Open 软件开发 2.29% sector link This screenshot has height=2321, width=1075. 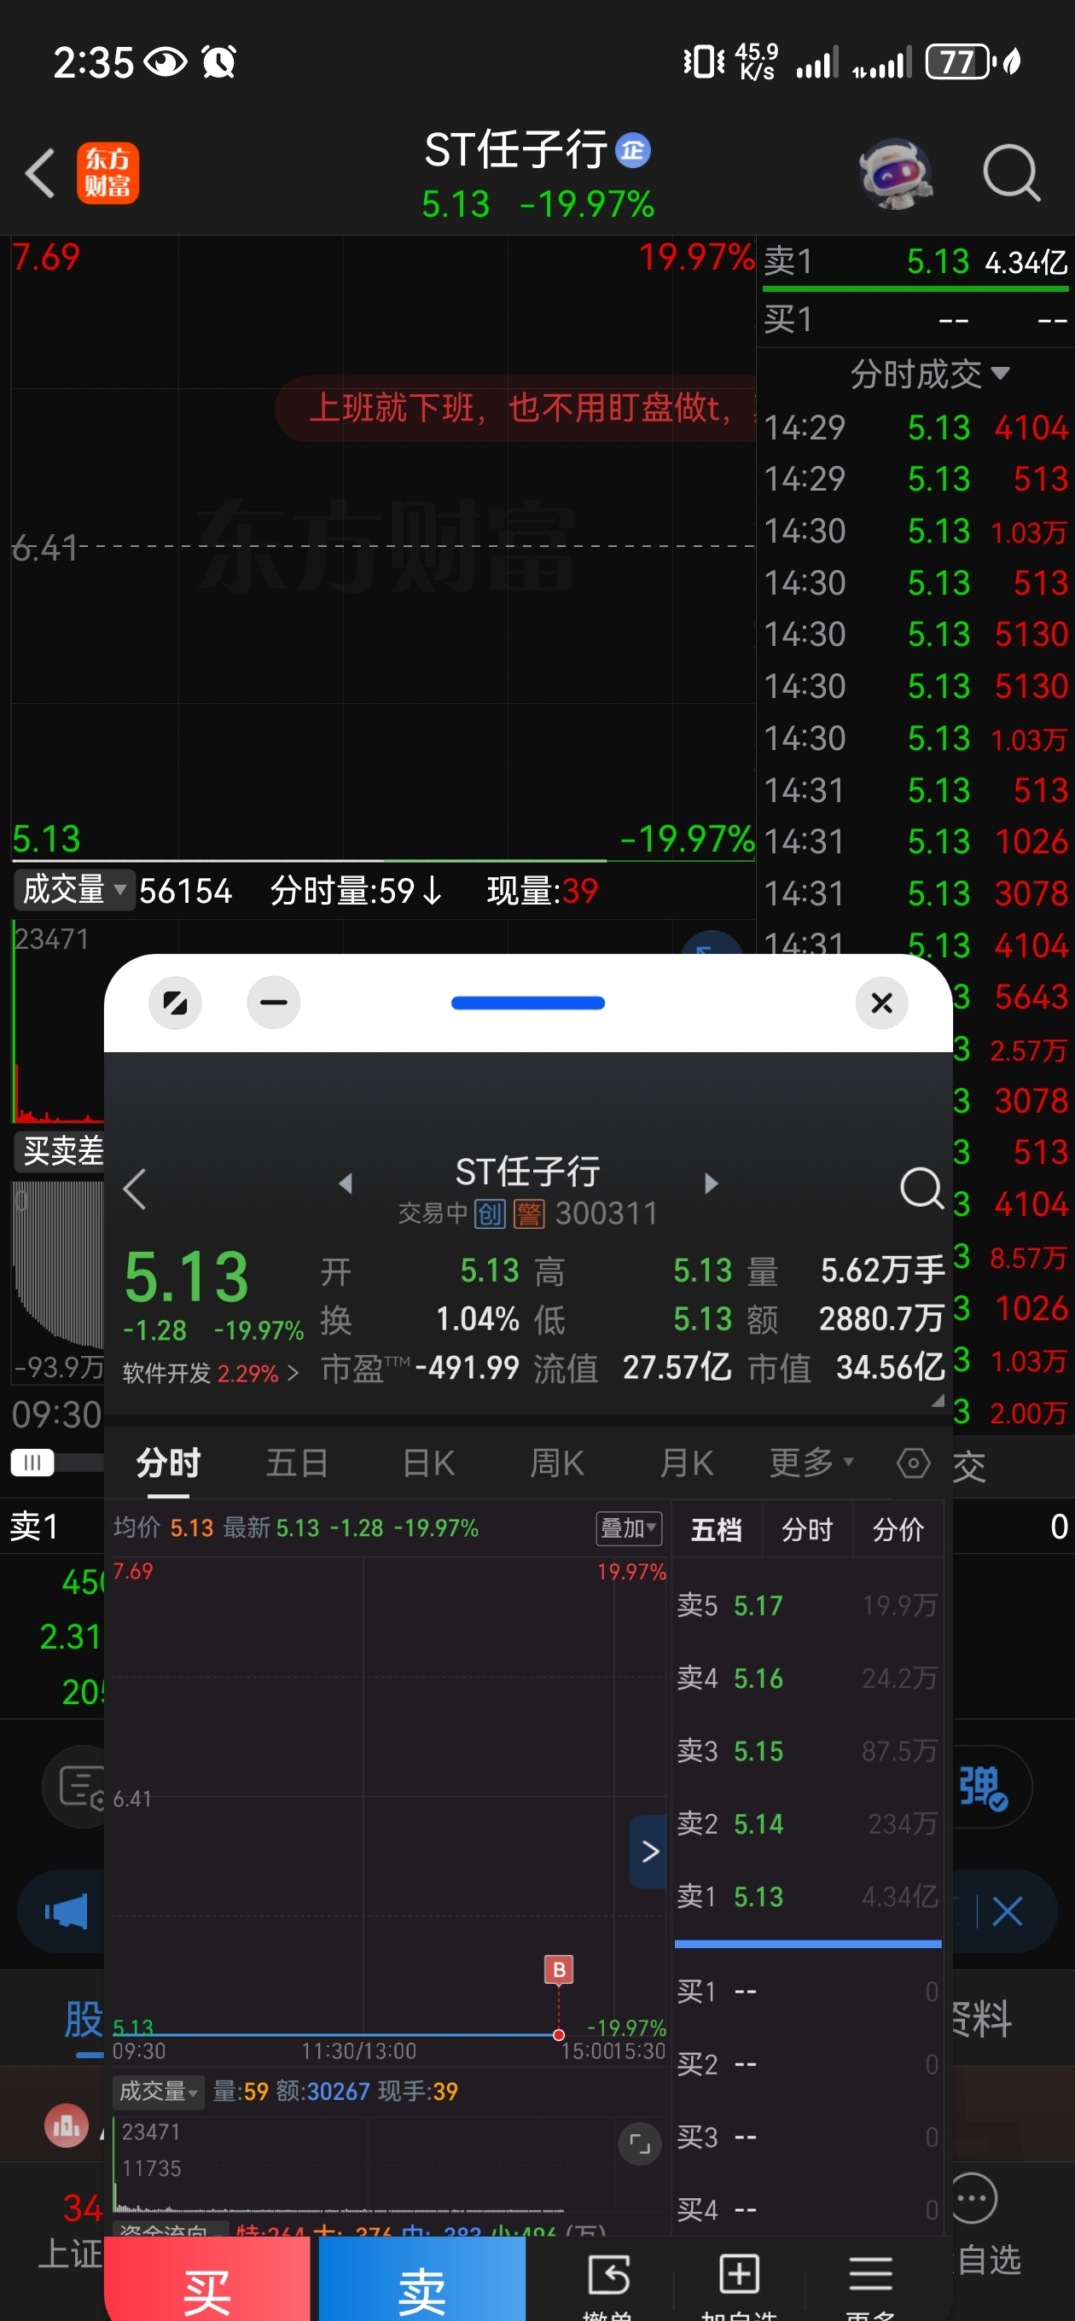pos(211,1373)
